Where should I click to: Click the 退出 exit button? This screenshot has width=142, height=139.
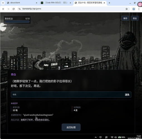[135, 18]
